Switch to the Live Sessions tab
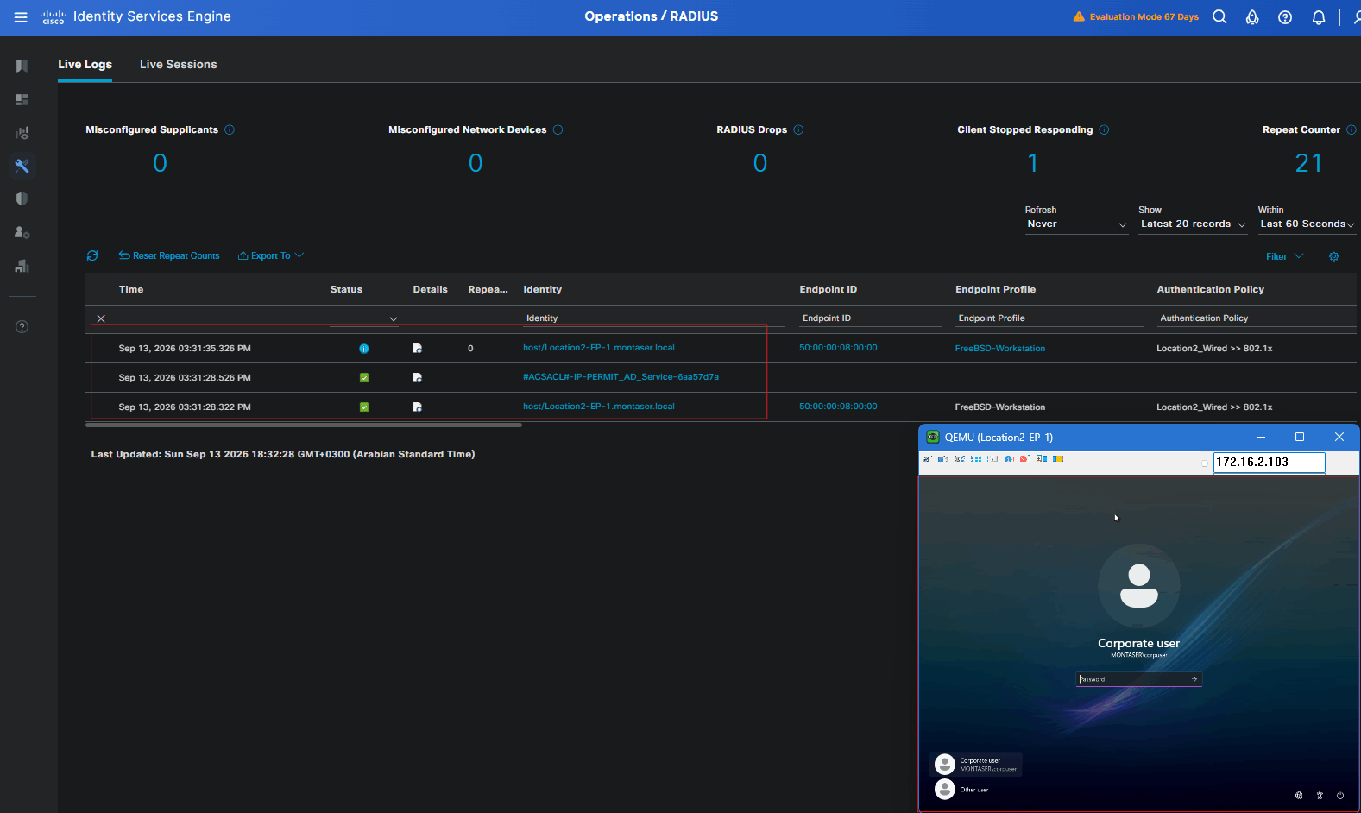This screenshot has width=1361, height=813. [x=179, y=65]
